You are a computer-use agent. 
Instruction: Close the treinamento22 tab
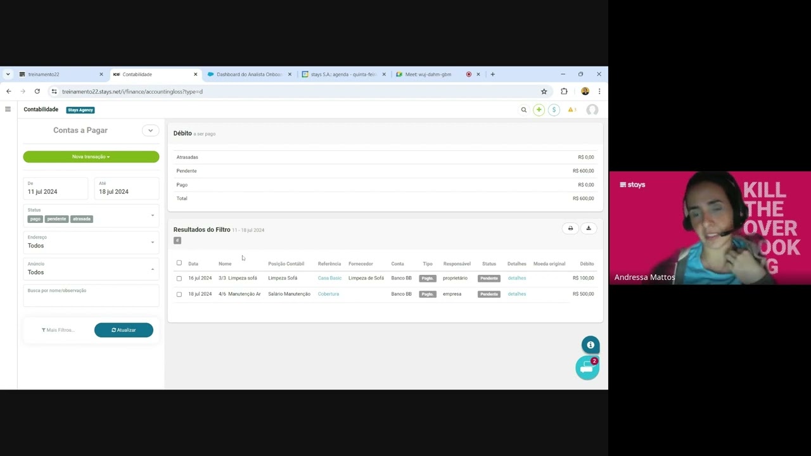pos(101,74)
